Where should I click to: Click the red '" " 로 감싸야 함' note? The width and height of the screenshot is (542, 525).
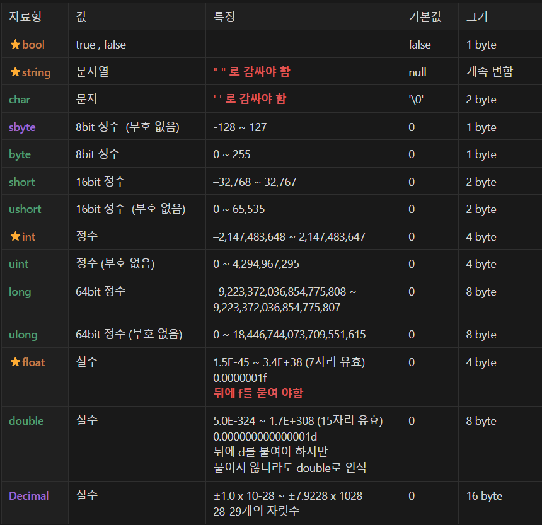[x=252, y=72]
